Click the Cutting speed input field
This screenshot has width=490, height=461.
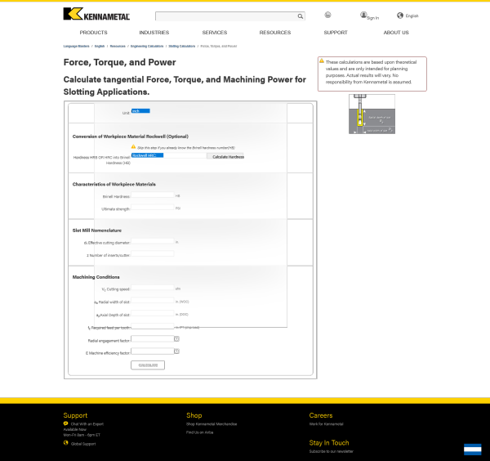(x=153, y=288)
